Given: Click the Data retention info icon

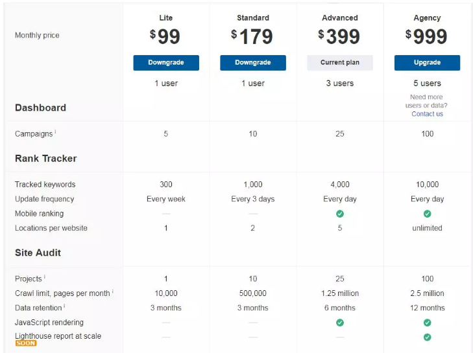Looking at the screenshot, I should click(64, 306).
